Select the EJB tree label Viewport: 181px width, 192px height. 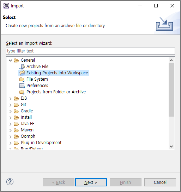pyautogui.click(x=24, y=98)
